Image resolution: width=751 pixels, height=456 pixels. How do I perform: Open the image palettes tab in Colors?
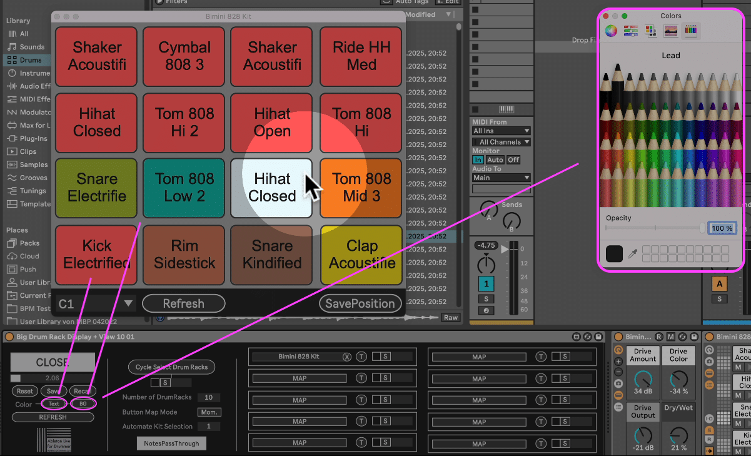tap(670, 31)
